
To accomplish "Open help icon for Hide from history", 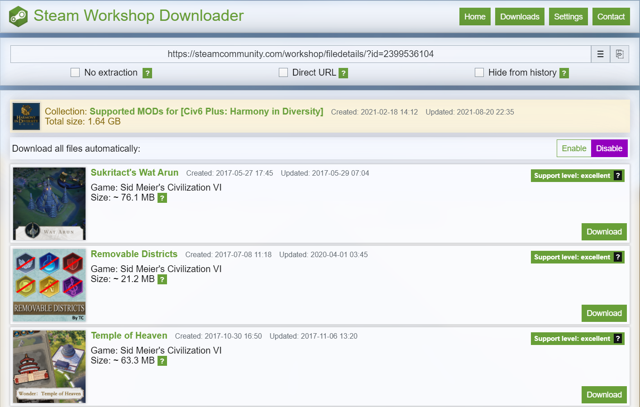I will (564, 73).
